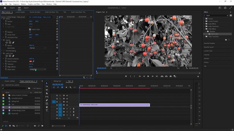Hide track output for V1 eye icon
This screenshot has height=131, width=234.
[x=67, y=105]
